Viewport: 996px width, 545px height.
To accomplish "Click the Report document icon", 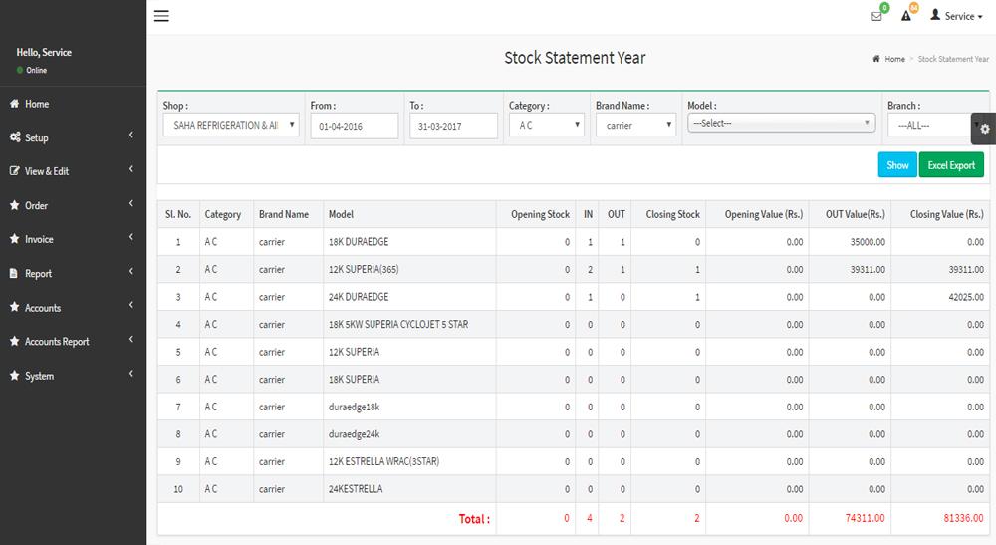I will [13, 273].
